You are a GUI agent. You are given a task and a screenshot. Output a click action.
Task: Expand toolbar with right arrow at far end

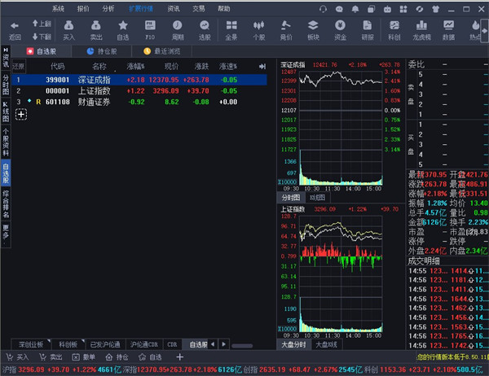485,31
